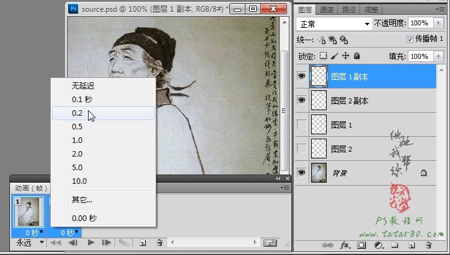
Task: Unify layer visibility eye icon
Action: pos(333,40)
